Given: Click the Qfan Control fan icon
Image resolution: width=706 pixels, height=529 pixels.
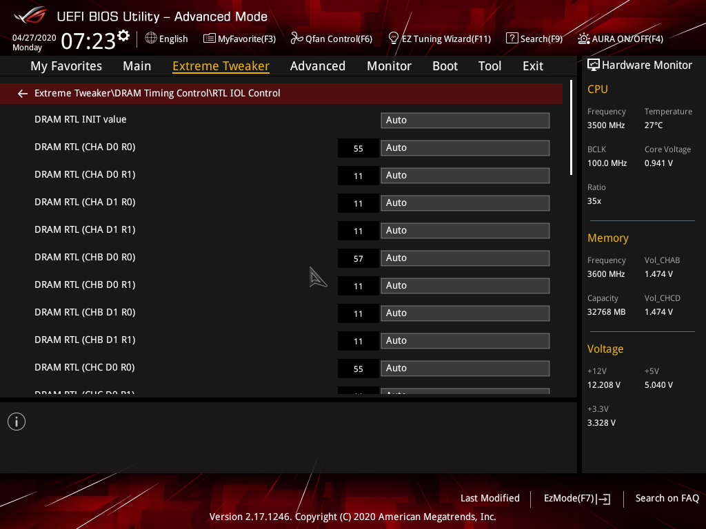Looking at the screenshot, I should 296,39.
